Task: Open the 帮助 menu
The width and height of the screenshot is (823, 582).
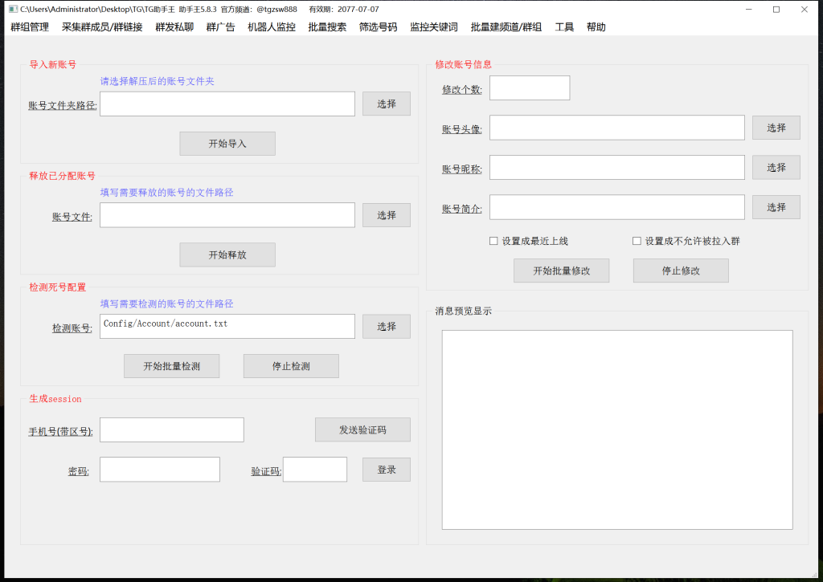Action: click(596, 27)
